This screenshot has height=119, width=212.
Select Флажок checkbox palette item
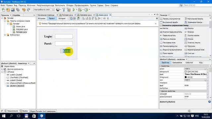pos(189,32)
